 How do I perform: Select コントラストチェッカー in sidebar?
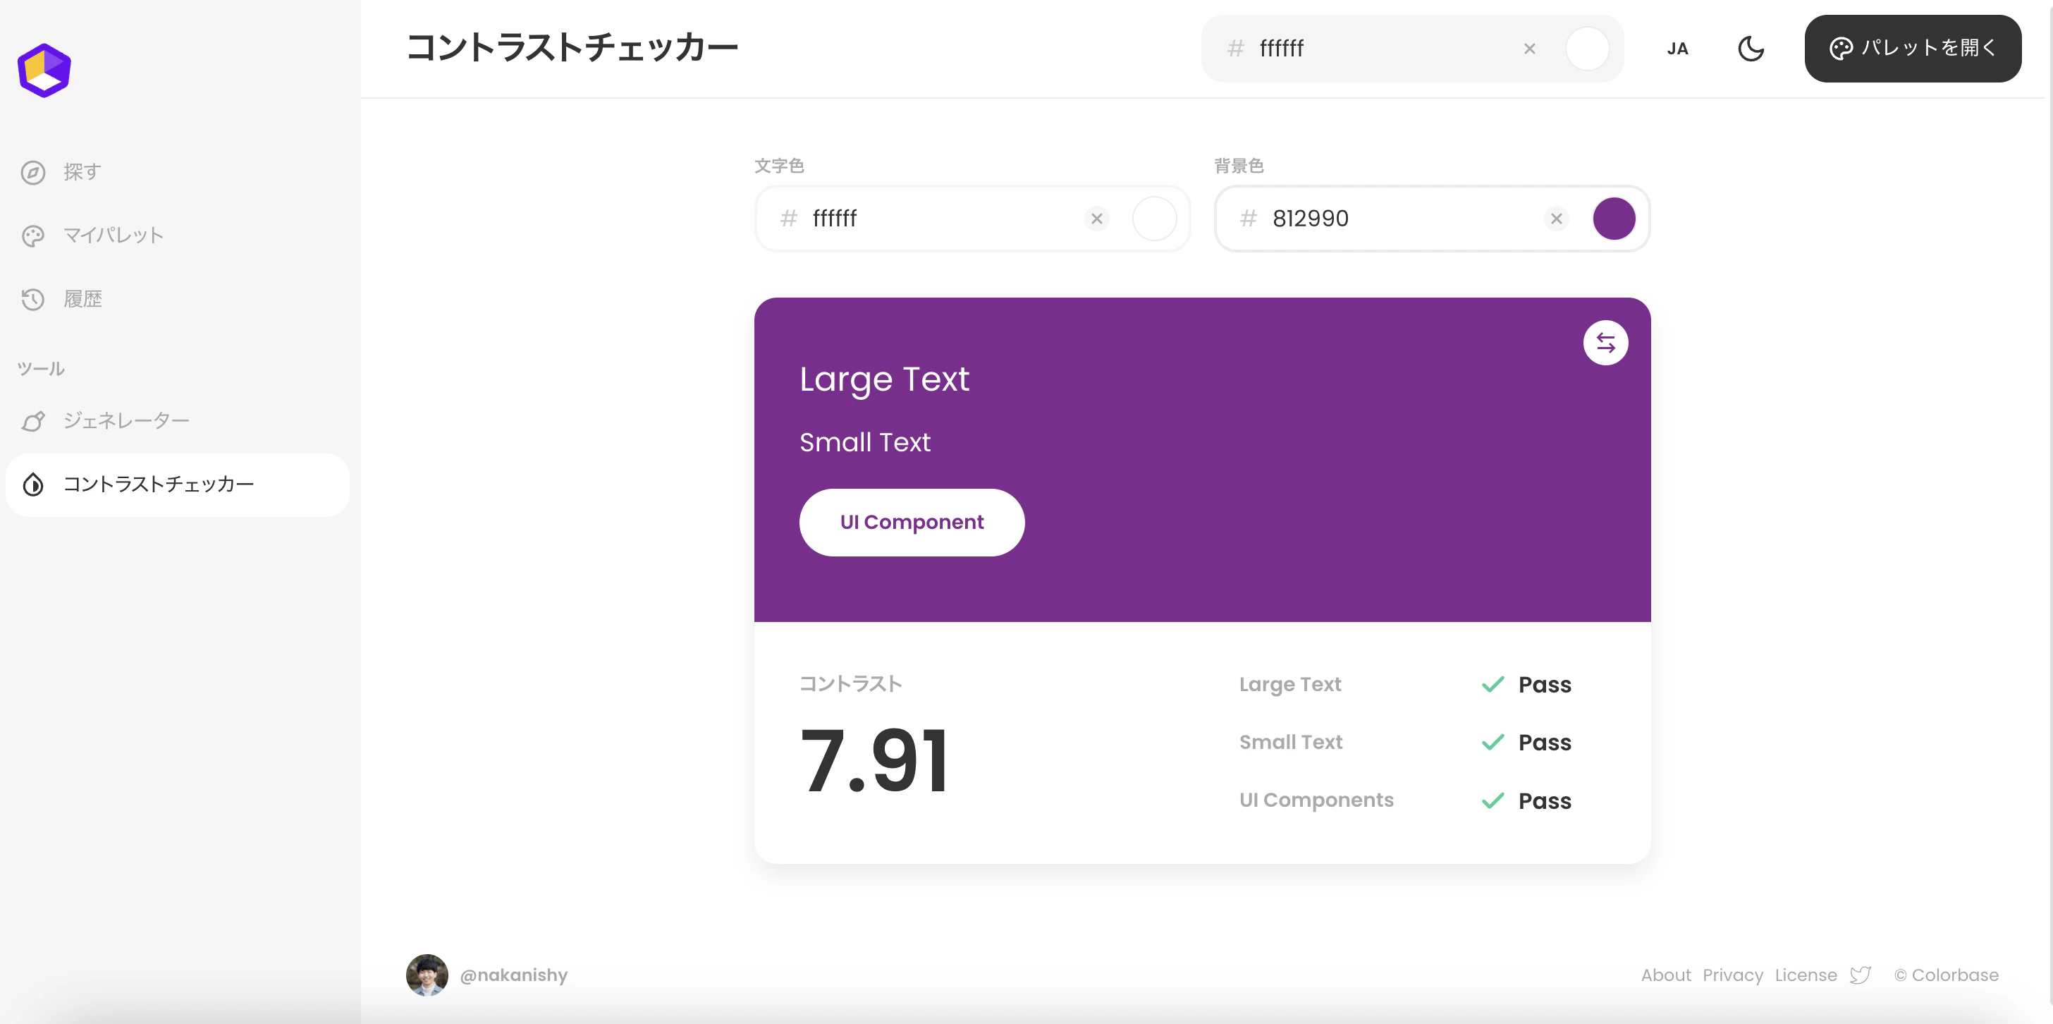[x=178, y=484]
